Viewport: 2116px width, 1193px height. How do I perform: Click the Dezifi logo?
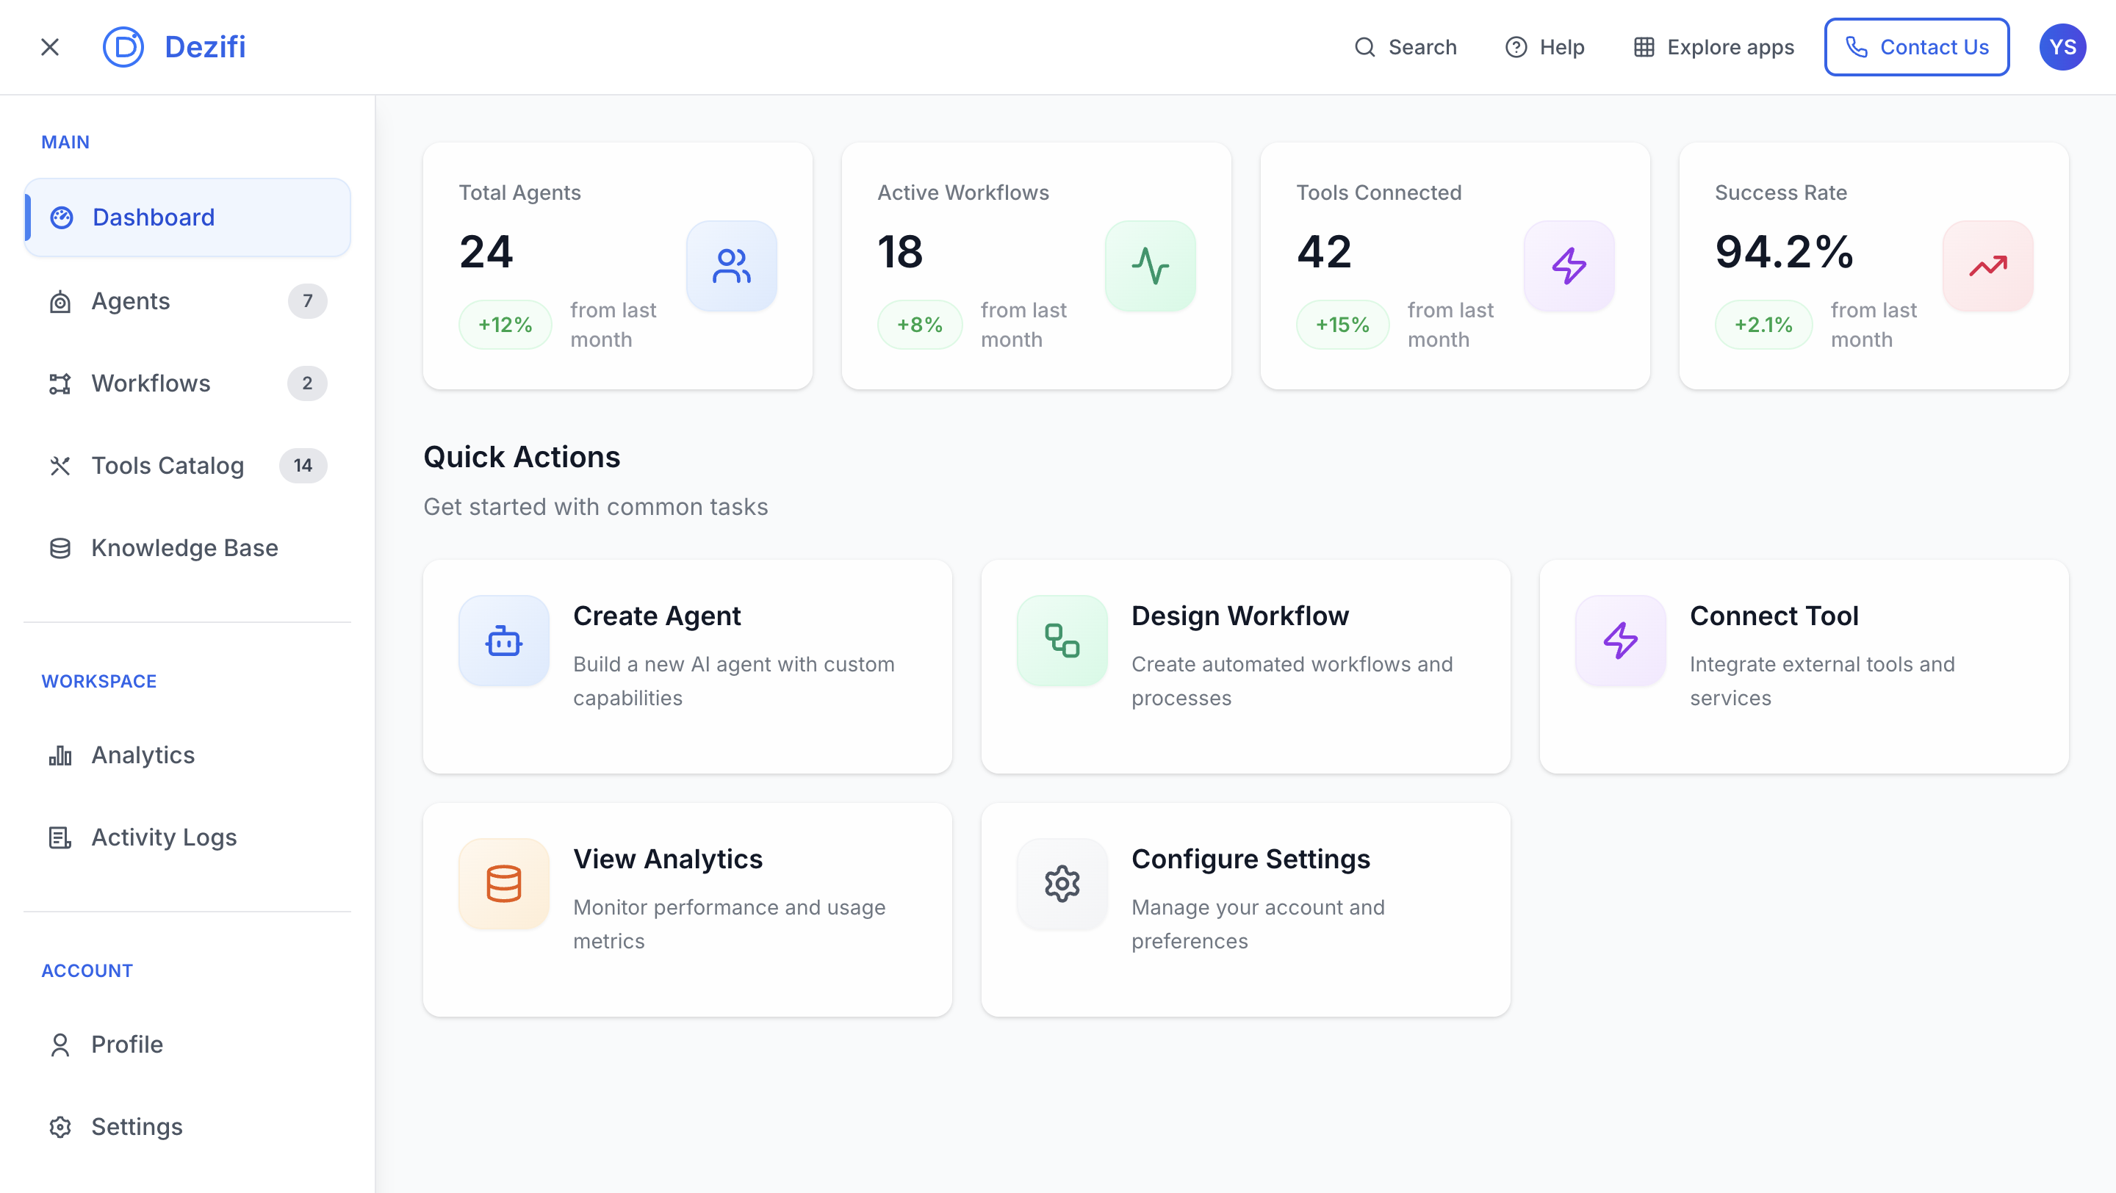(123, 47)
